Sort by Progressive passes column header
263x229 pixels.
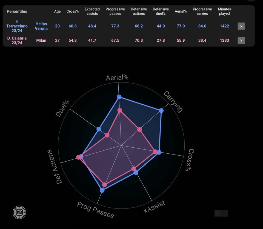click(115, 12)
